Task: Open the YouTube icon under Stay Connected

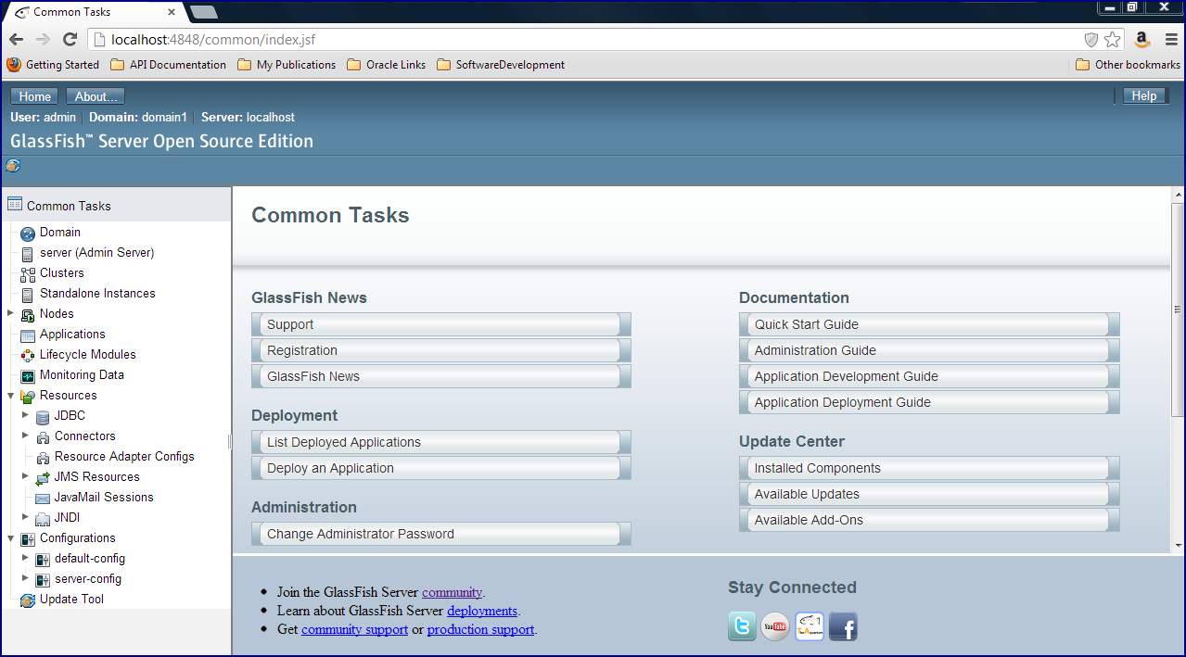Action: click(x=775, y=626)
